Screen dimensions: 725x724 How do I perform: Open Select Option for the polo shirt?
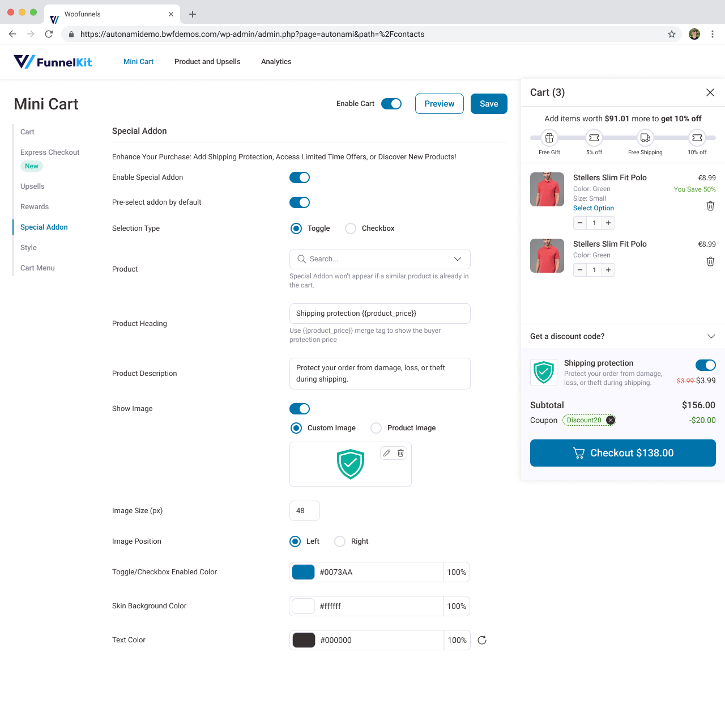click(x=593, y=208)
